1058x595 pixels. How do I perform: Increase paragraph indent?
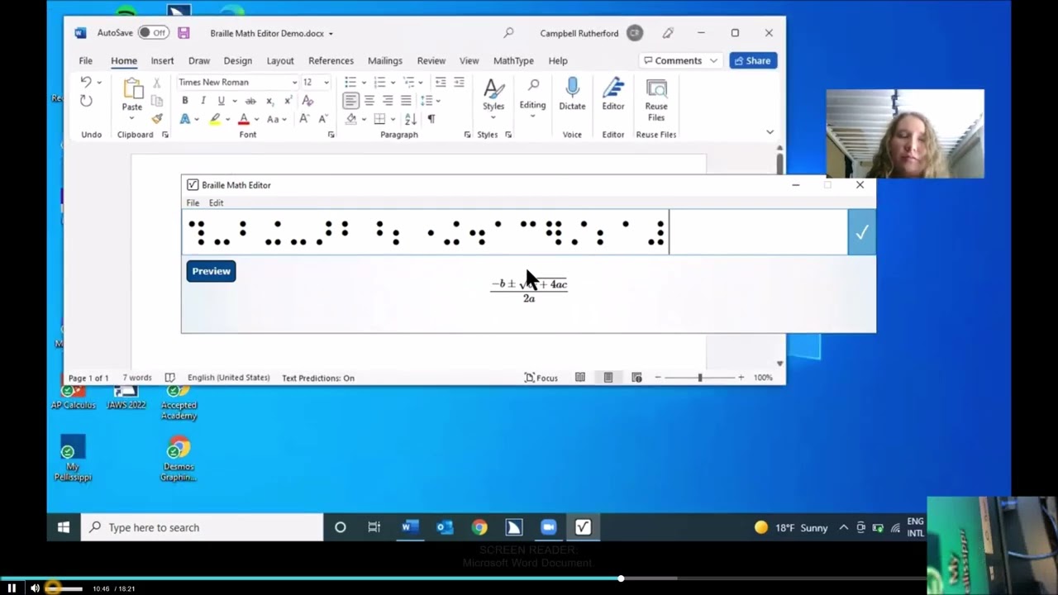459,82
